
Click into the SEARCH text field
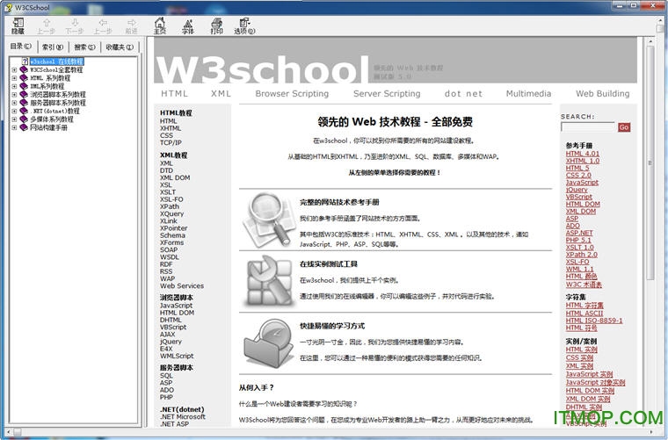[588, 127]
